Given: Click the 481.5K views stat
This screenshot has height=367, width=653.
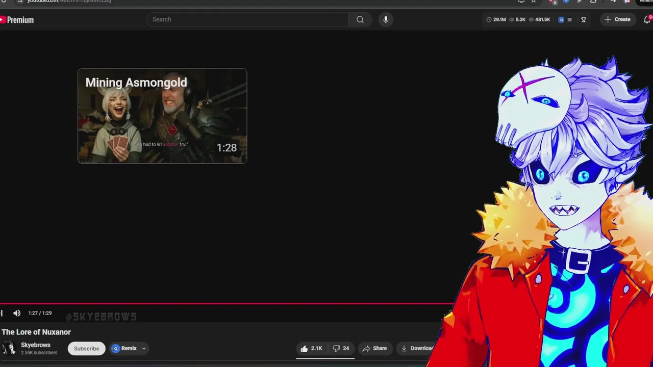Looking at the screenshot, I should click(539, 19).
